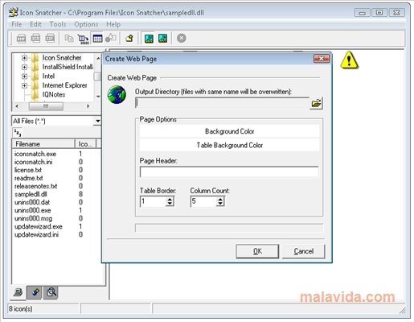Select updatewizard.exe in the file list

click(39, 226)
